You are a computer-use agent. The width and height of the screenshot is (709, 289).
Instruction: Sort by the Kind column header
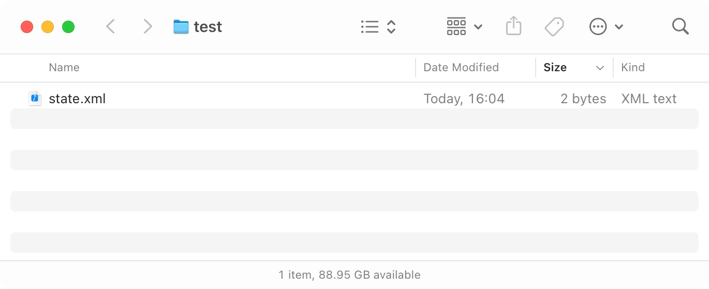pyautogui.click(x=633, y=68)
